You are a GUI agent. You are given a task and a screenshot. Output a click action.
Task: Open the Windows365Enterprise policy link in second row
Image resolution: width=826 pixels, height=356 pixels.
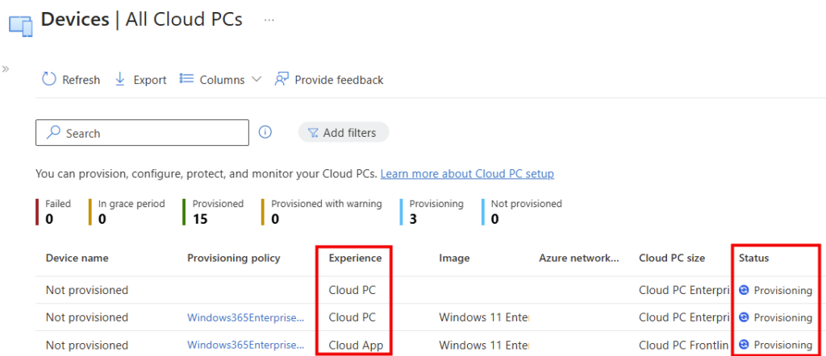coord(246,317)
